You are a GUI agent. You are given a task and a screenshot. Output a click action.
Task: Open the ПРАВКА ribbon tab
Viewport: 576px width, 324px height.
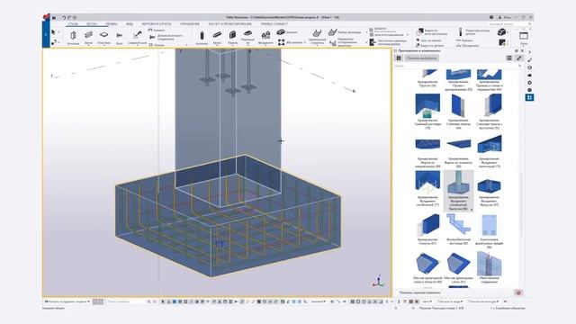(112, 24)
